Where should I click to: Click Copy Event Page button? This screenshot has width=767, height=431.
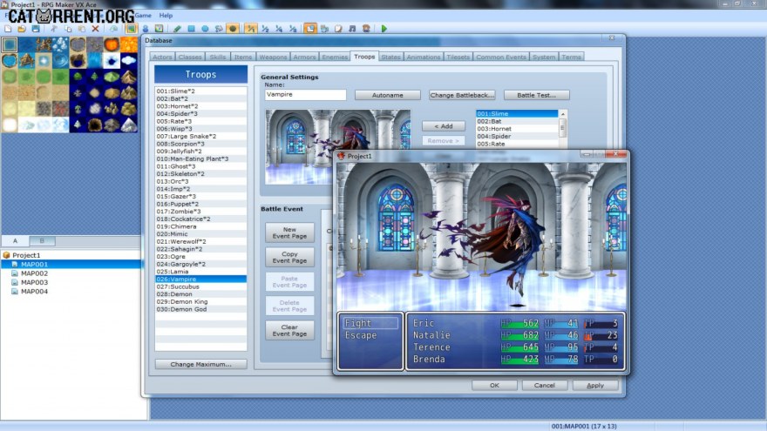tap(289, 257)
